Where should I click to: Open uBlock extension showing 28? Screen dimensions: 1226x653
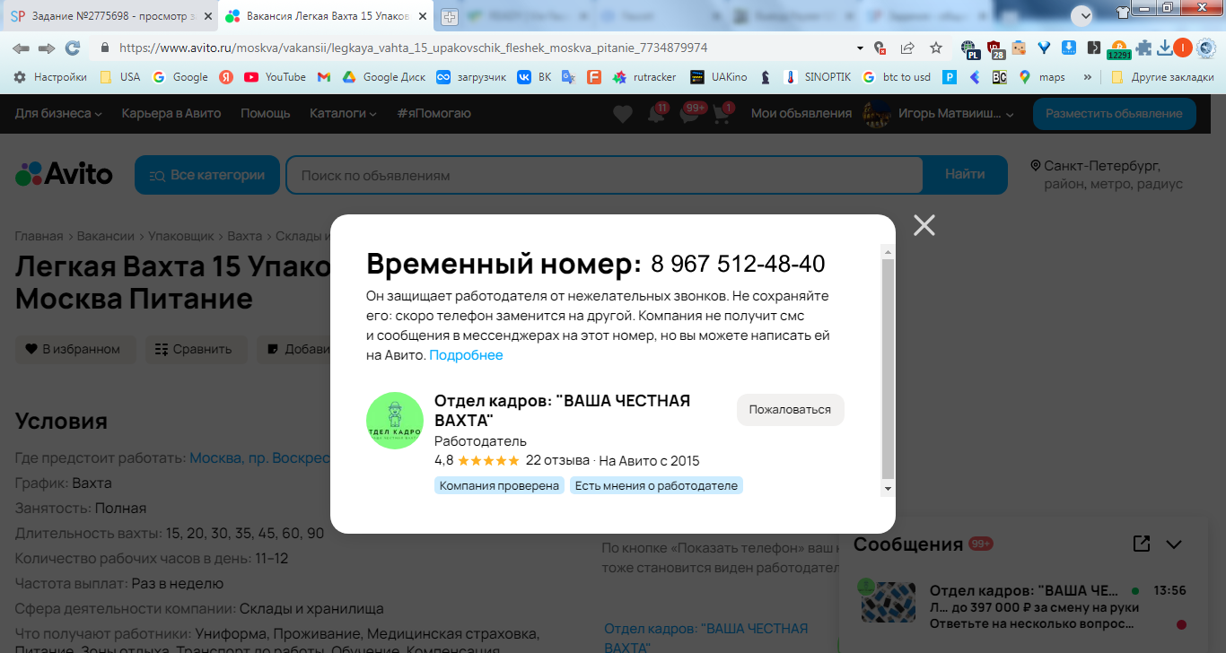tap(995, 48)
